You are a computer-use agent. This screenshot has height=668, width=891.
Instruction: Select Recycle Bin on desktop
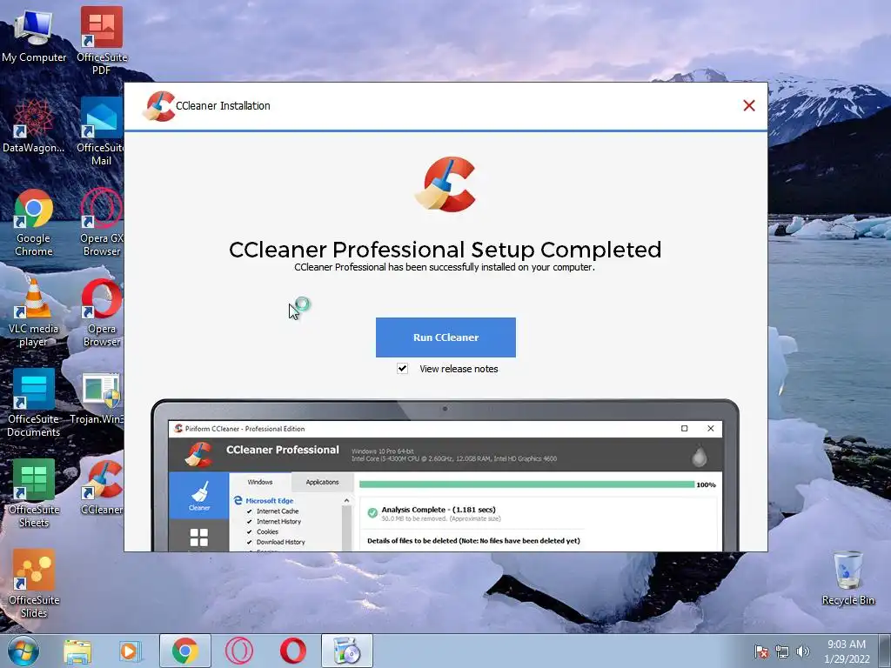pyautogui.click(x=847, y=578)
